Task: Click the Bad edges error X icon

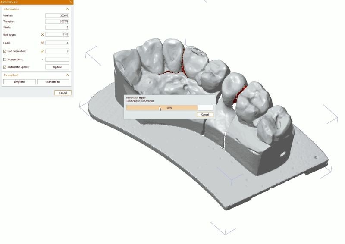Action: tap(42, 34)
